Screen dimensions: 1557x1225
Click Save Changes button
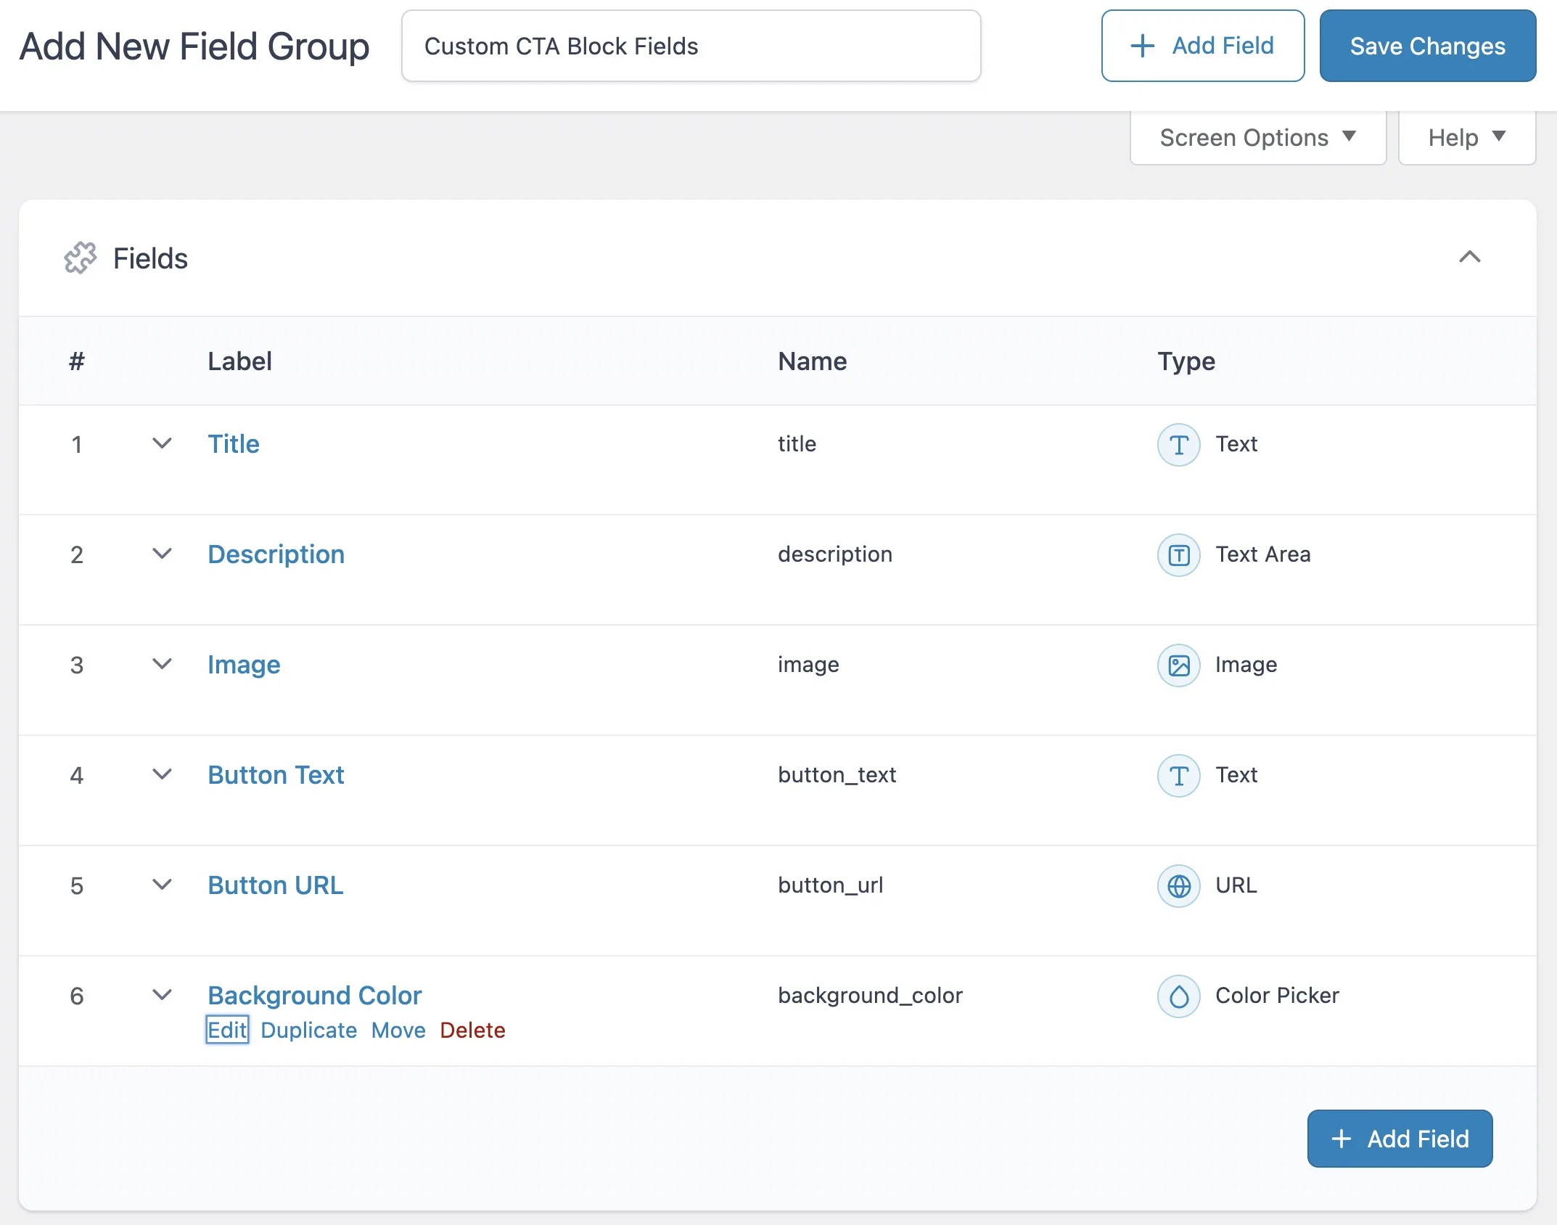[x=1427, y=46]
